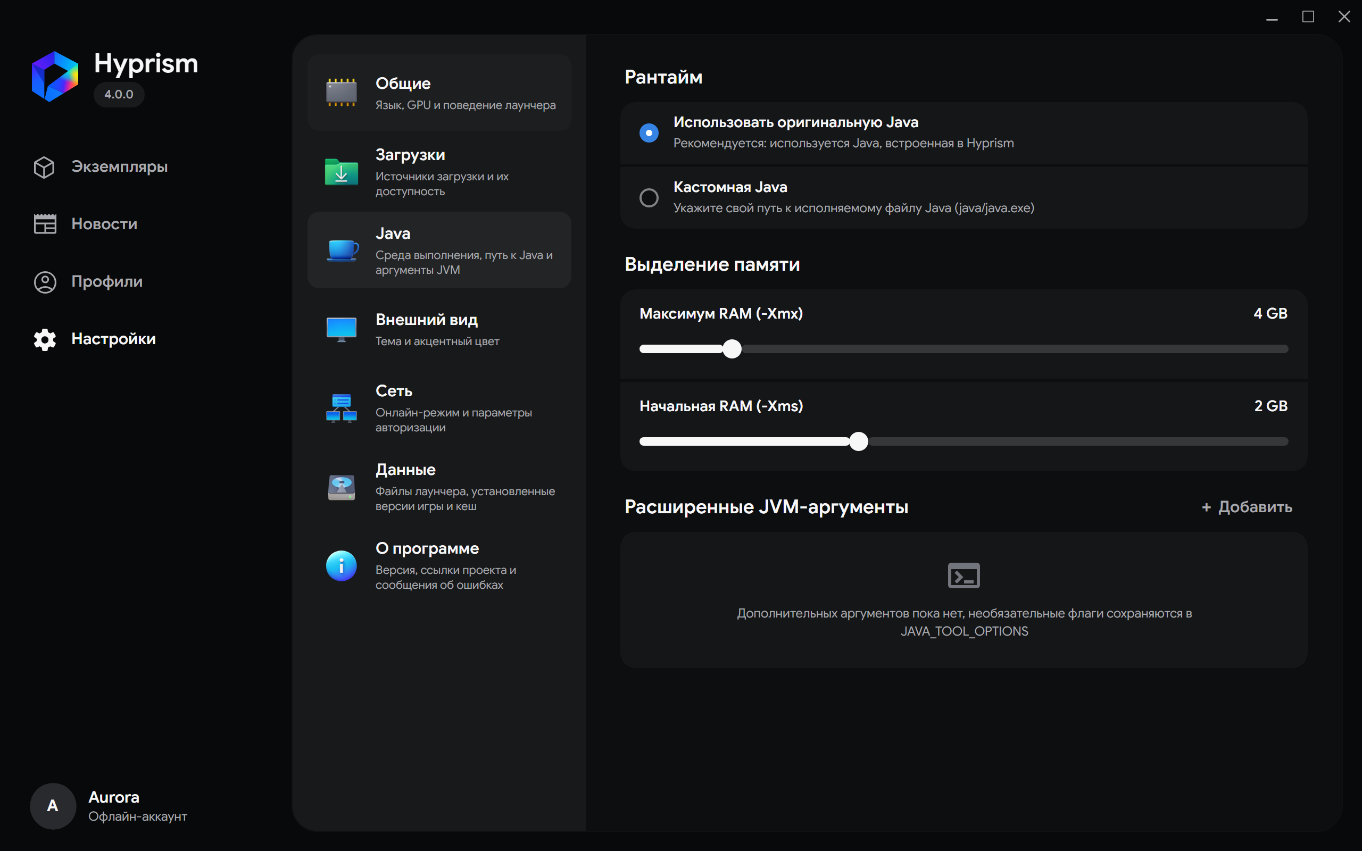Click the blue coffee cup Java icon
Image resolution: width=1362 pixels, height=851 pixels.
point(342,250)
